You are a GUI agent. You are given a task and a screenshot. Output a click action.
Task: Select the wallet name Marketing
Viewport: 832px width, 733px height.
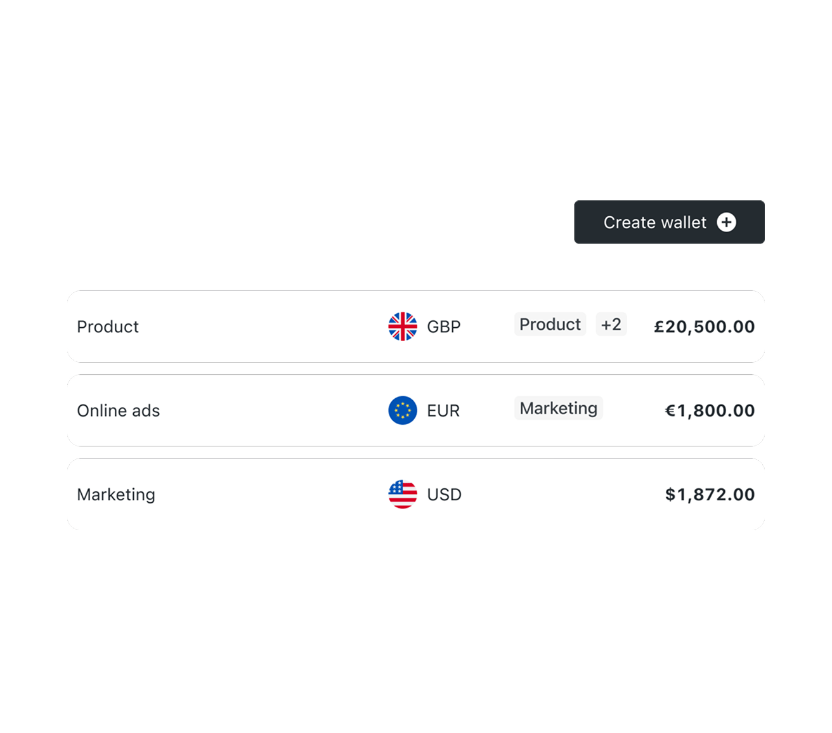click(116, 495)
